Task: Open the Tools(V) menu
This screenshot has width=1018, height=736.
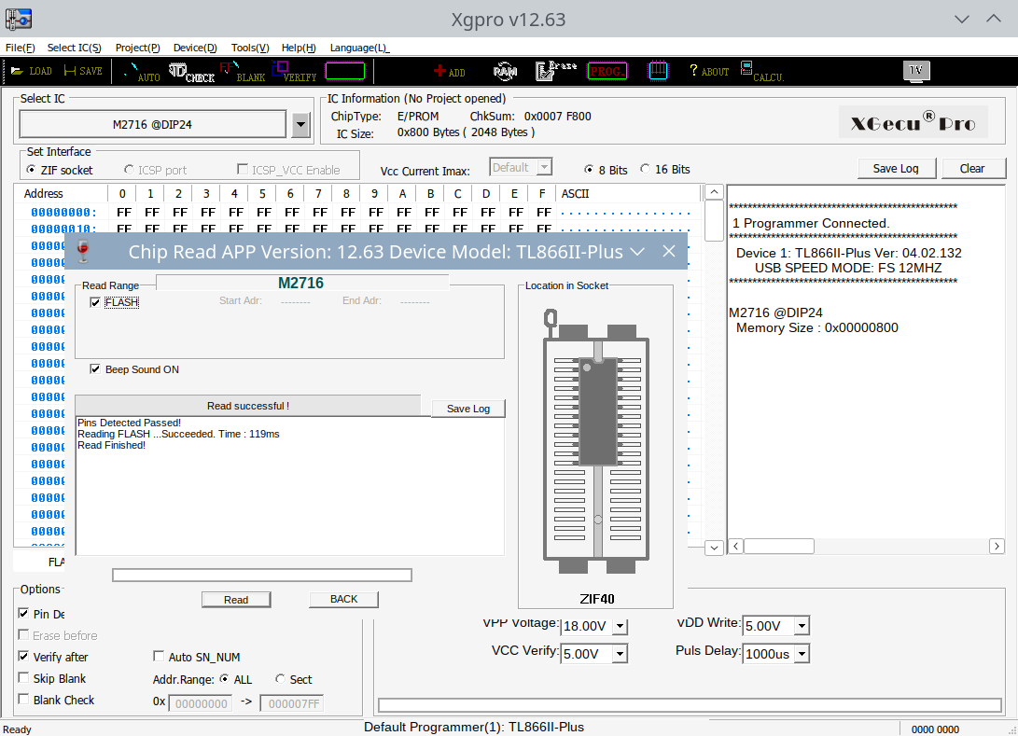Action: [250, 48]
